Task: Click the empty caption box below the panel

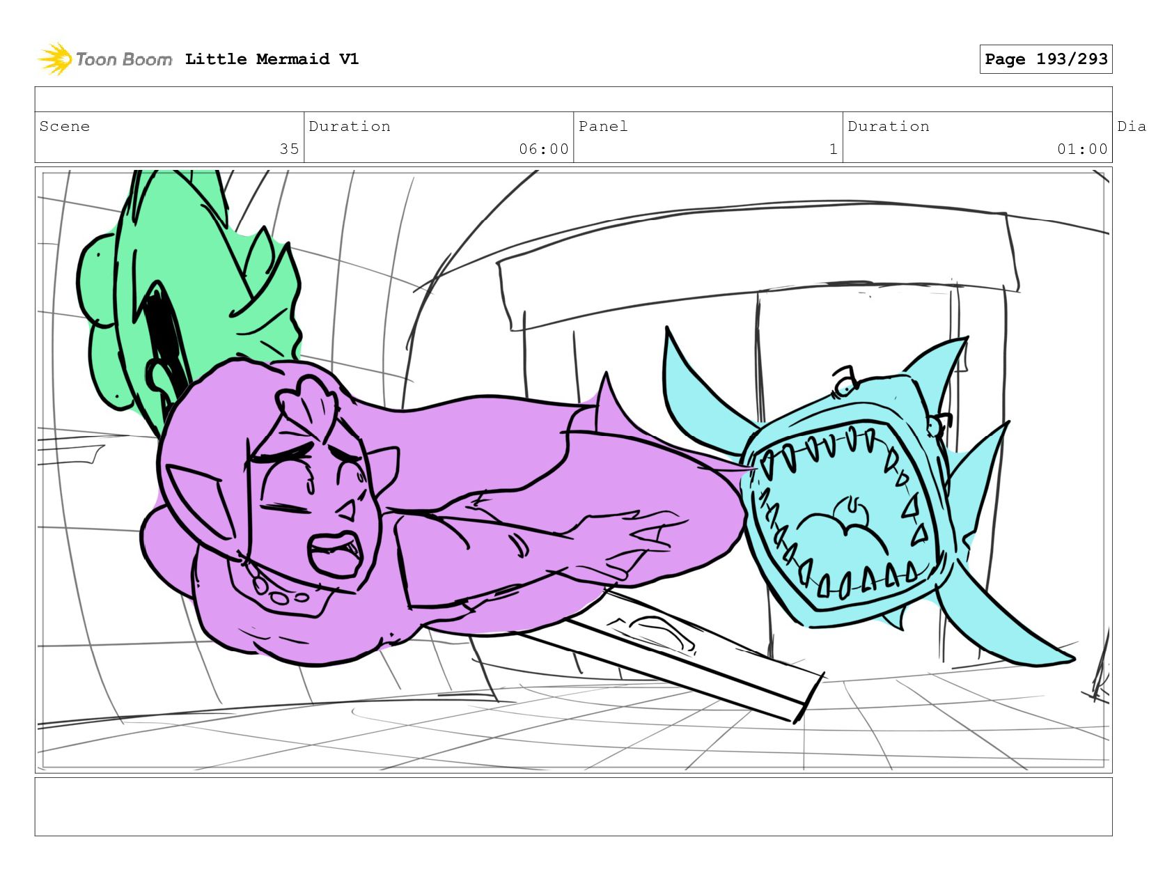Action: point(573,807)
